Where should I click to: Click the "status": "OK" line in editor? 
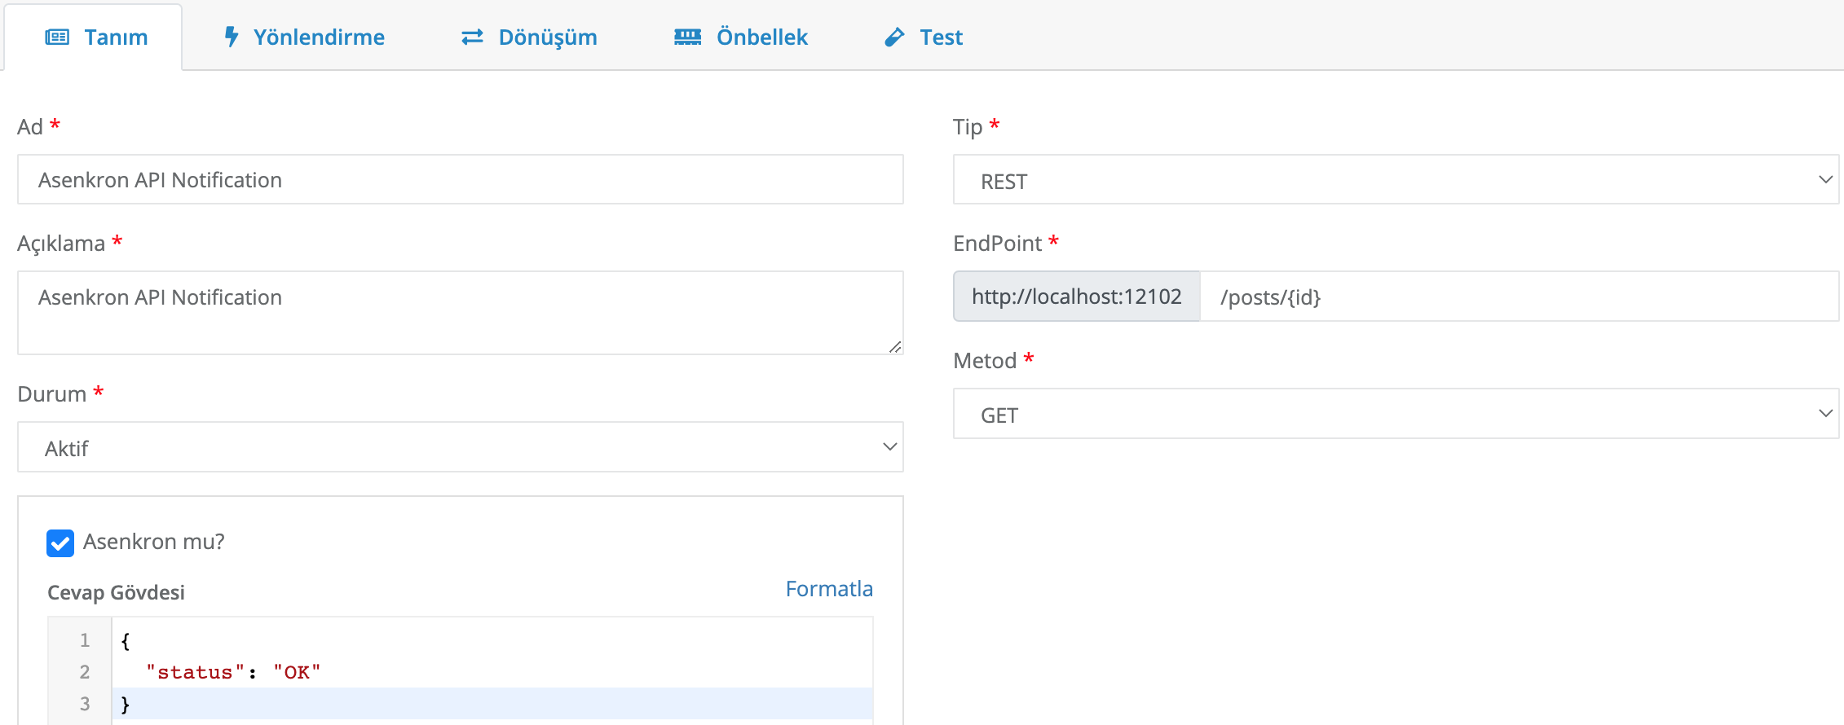point(492,672)
